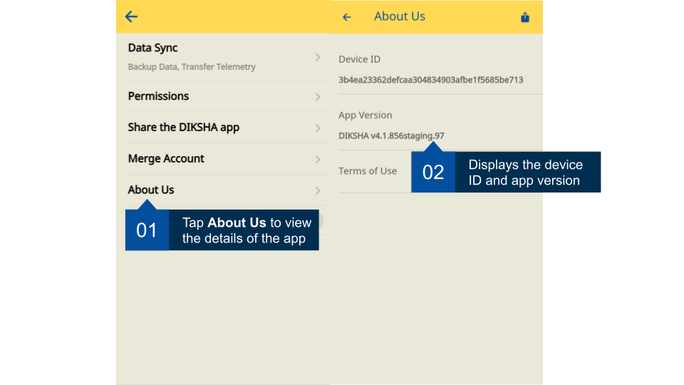Tap the back arrow beside About Us title
The width and height of the screenshot is (684, 385).
347,17
